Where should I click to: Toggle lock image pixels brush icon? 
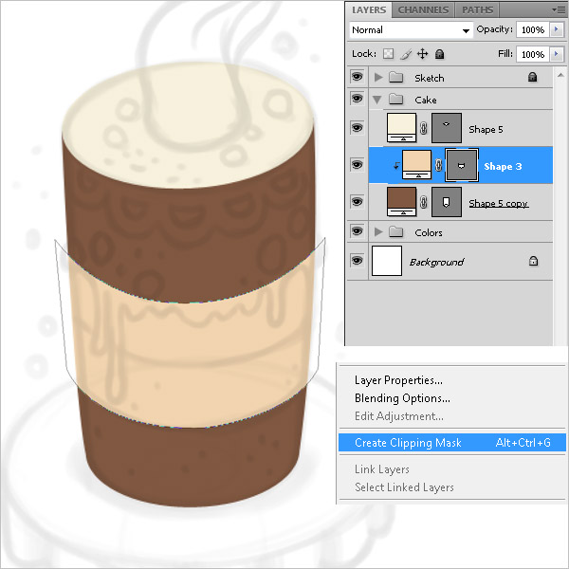point(406,54)
